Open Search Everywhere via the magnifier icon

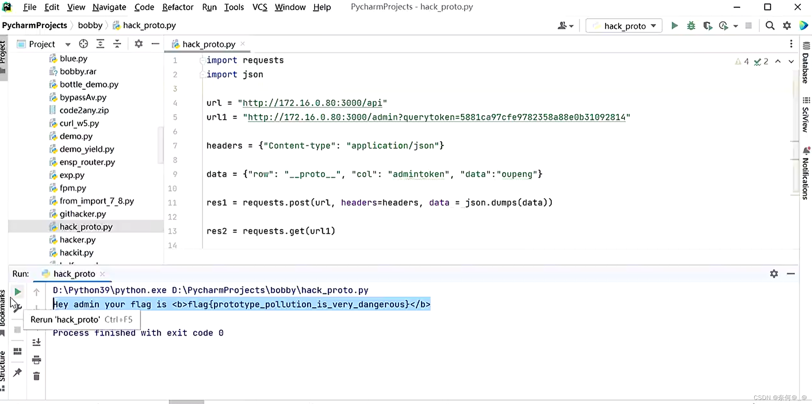pyautogui.click(x=770, y=25)
